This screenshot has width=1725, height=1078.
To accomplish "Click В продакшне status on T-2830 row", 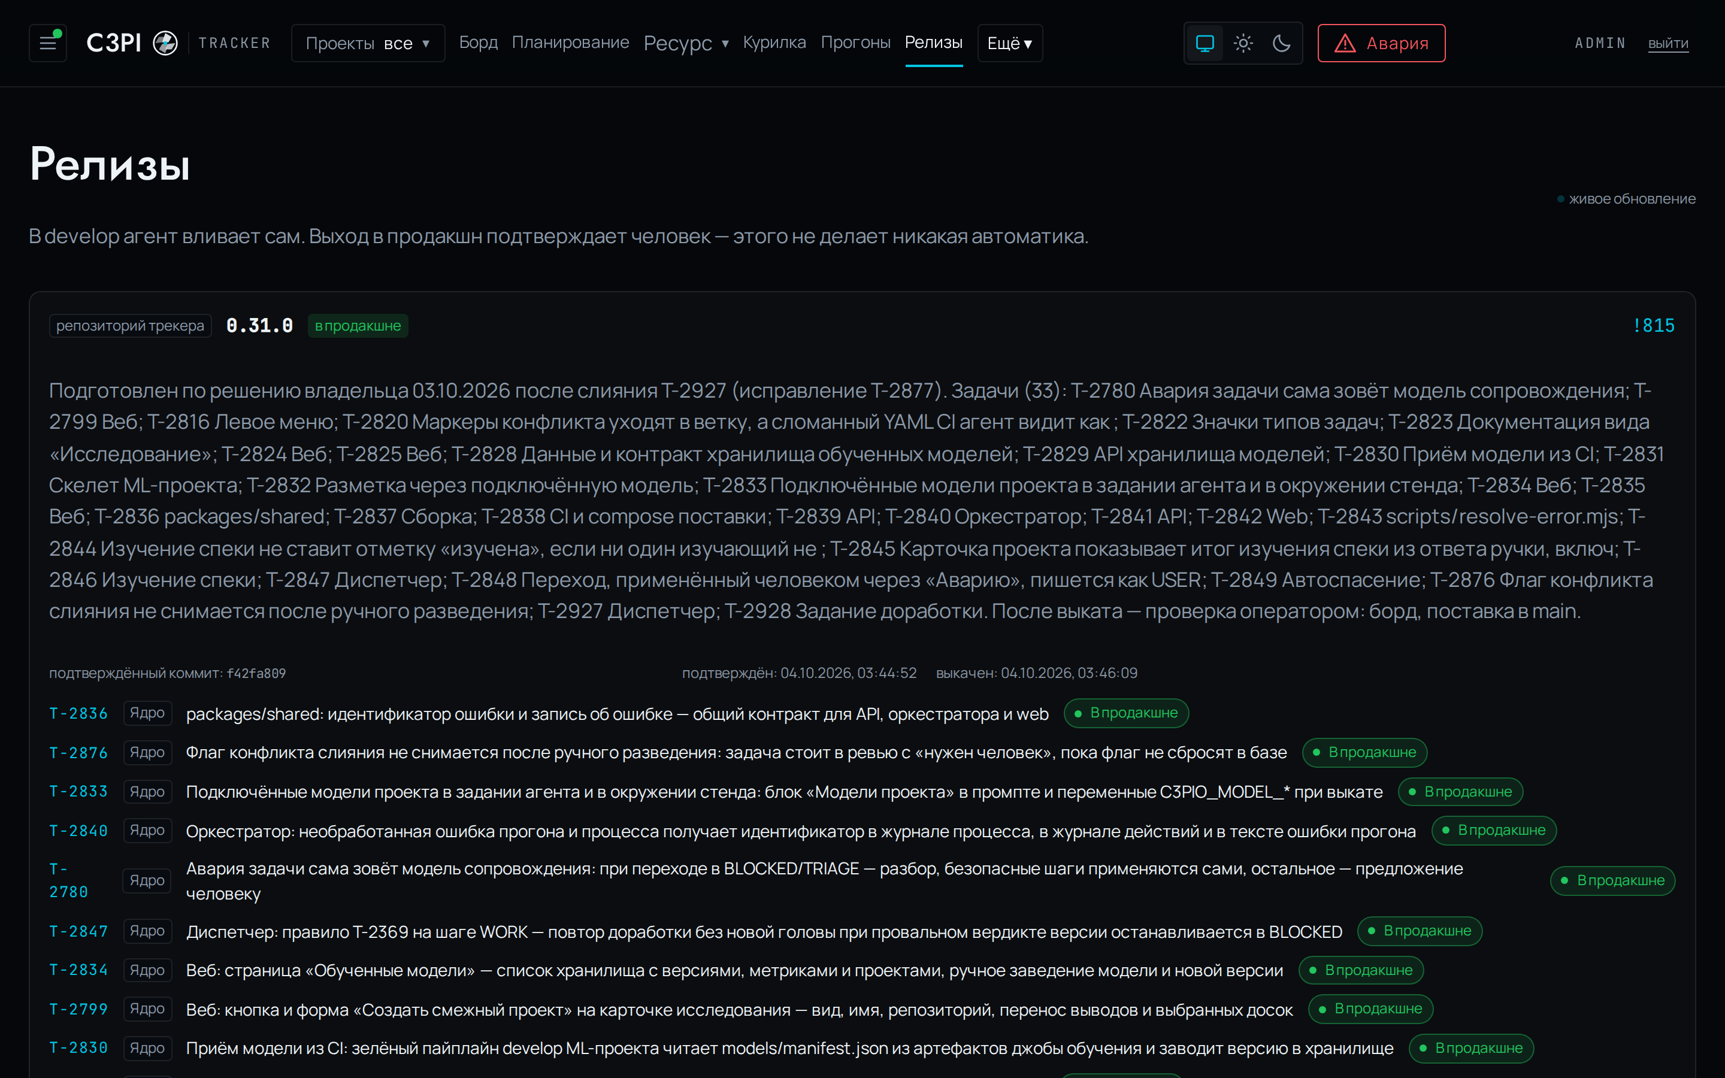I will point(1471,1048).
